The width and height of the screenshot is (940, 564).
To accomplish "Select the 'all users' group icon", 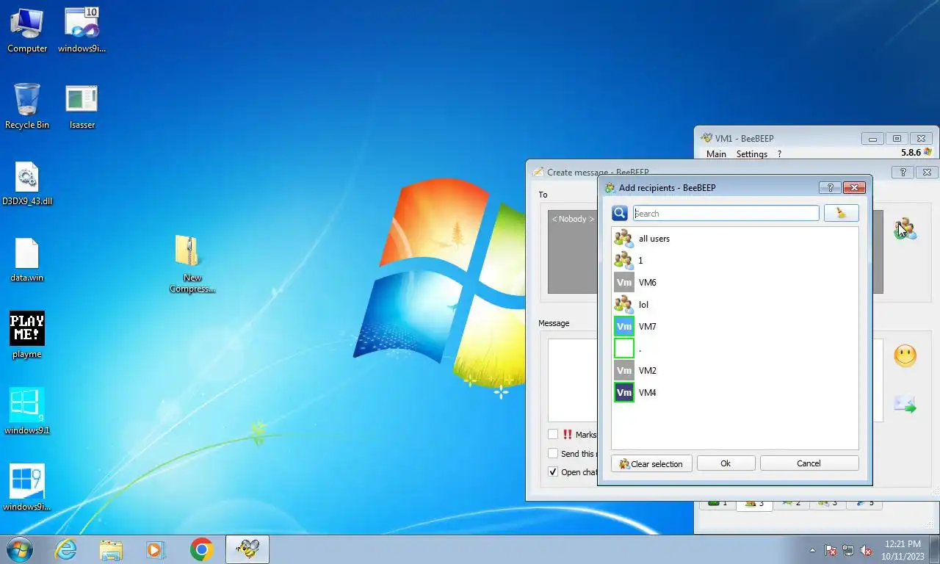I will pyautogui.click(x=623, y=239).
